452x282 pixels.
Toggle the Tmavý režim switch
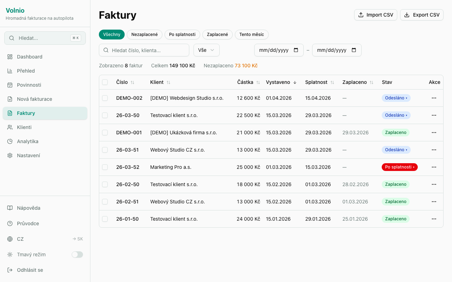77,255
